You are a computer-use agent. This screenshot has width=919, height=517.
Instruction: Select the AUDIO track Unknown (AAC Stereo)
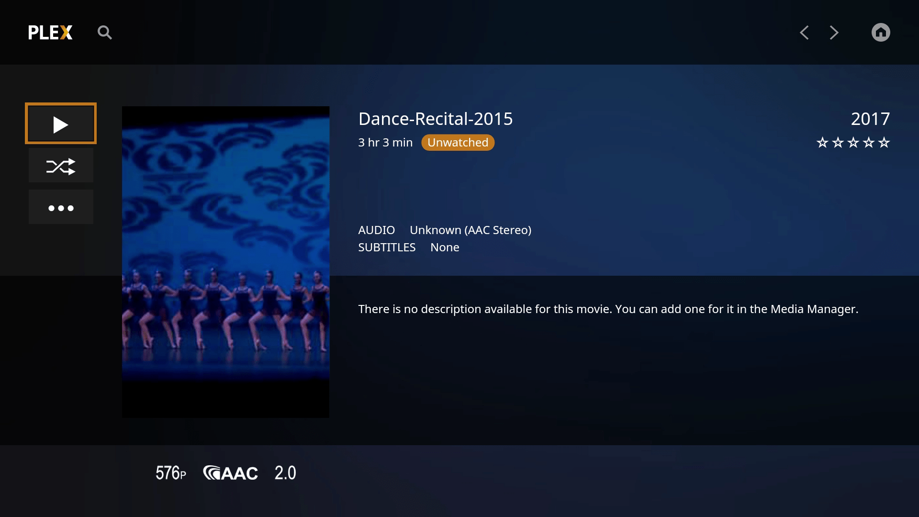[470, 230]
